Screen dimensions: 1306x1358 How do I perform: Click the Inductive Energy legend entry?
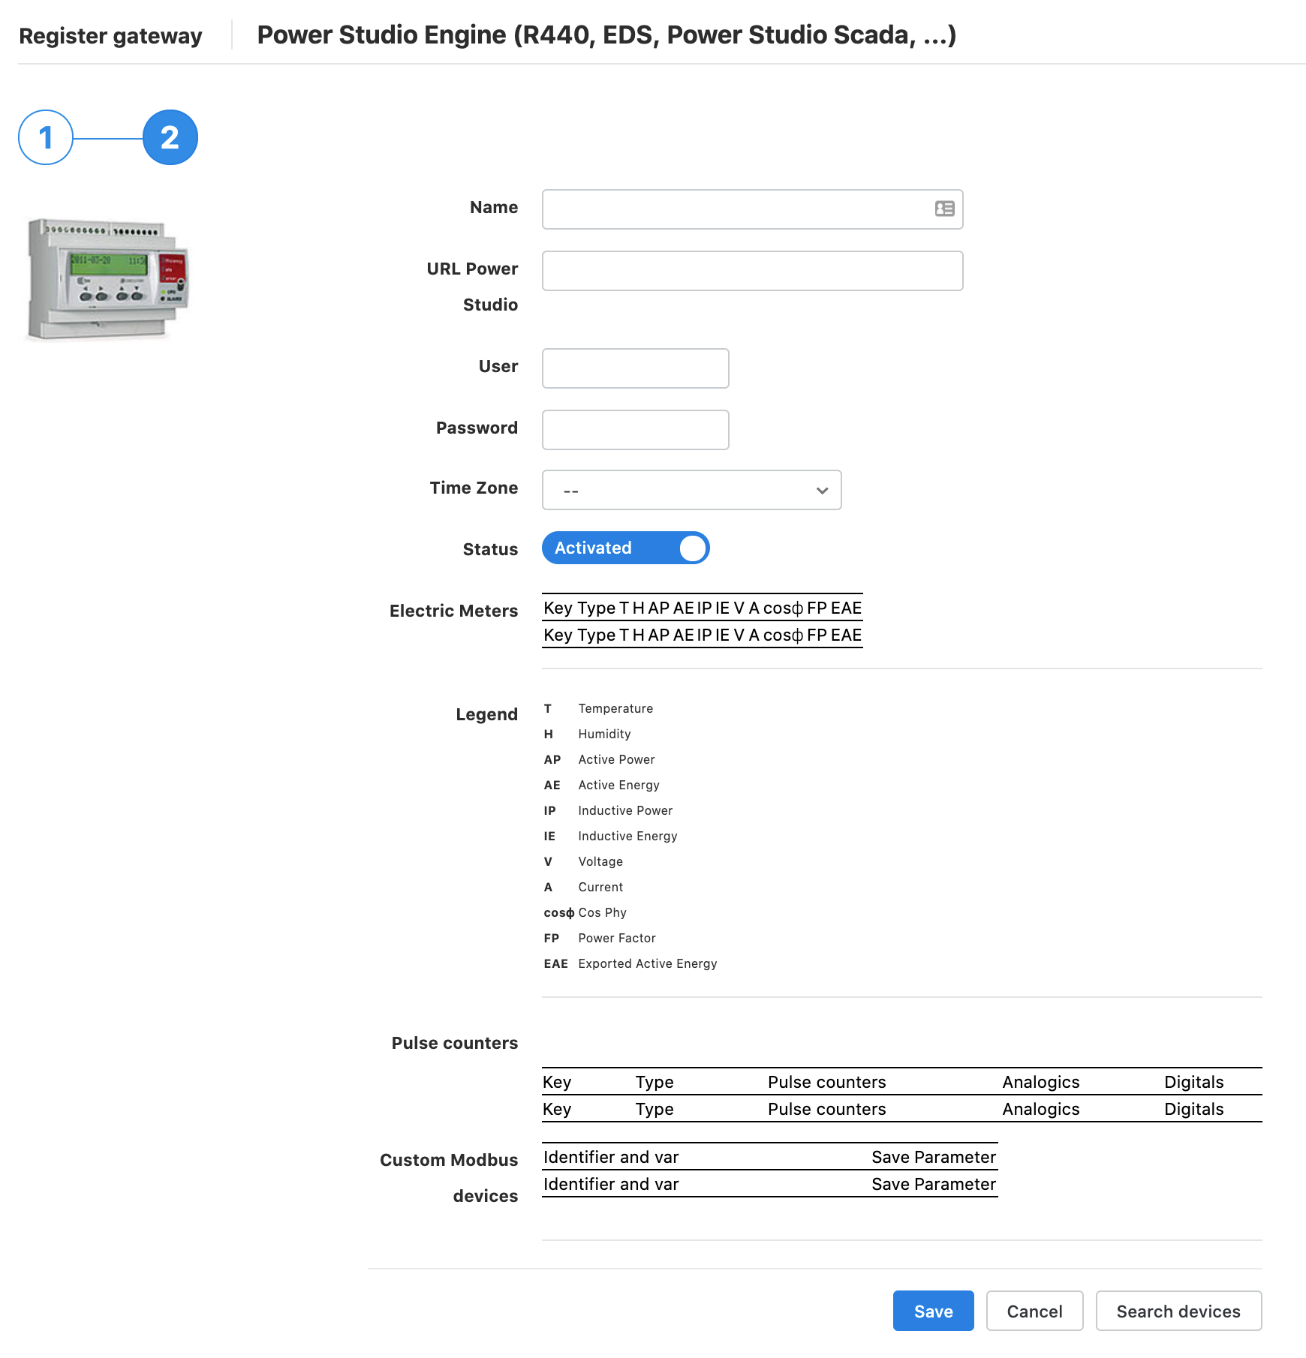[627, 836]
